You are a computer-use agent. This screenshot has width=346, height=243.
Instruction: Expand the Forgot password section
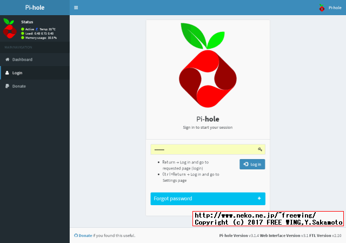point(208,199)
